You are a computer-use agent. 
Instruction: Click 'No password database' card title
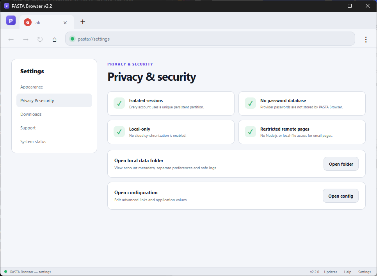coord(283,101)
